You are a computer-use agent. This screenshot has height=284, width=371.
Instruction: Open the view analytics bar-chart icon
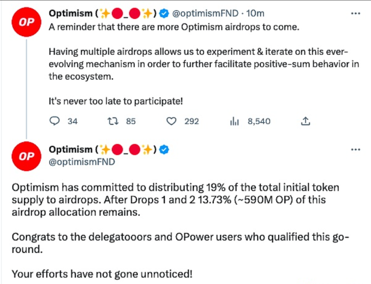coord(234,121)
